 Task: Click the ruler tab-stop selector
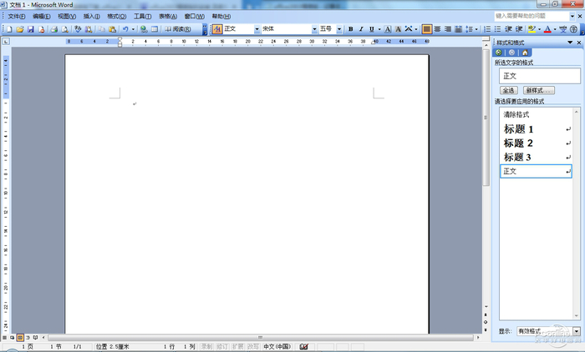(6, 42)
